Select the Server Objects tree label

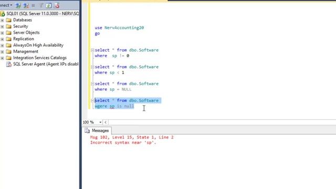coord(26,33)
